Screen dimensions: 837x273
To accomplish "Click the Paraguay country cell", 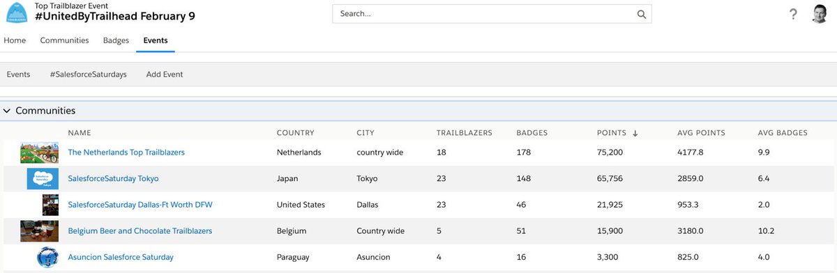I will [293, 258].
